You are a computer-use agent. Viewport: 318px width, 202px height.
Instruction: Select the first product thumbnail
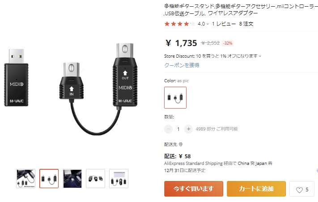(26, 178)
